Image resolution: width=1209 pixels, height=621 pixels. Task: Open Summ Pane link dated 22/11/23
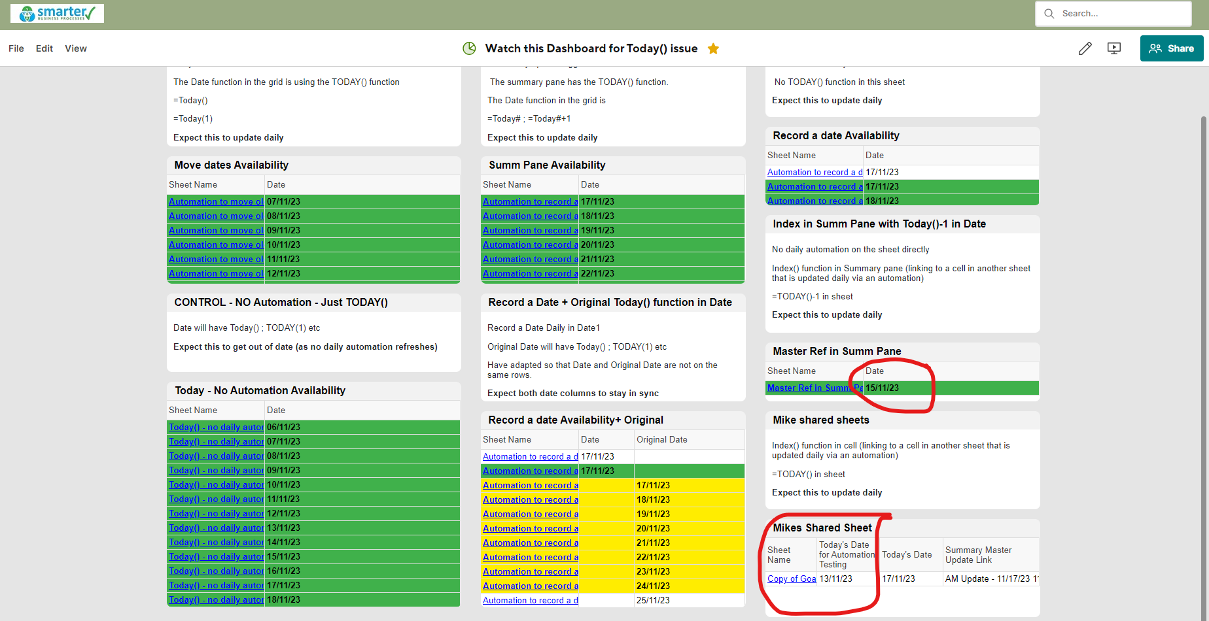click(x=531, y=274)
